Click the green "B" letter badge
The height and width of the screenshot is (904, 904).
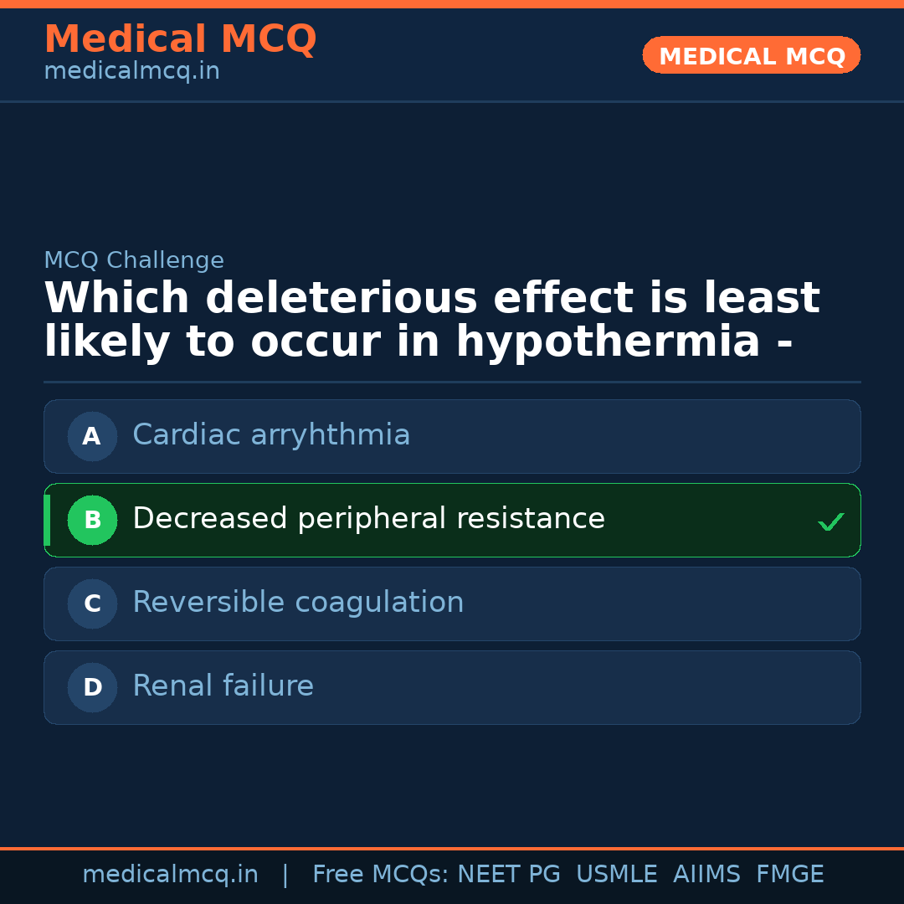click(92, 520)
